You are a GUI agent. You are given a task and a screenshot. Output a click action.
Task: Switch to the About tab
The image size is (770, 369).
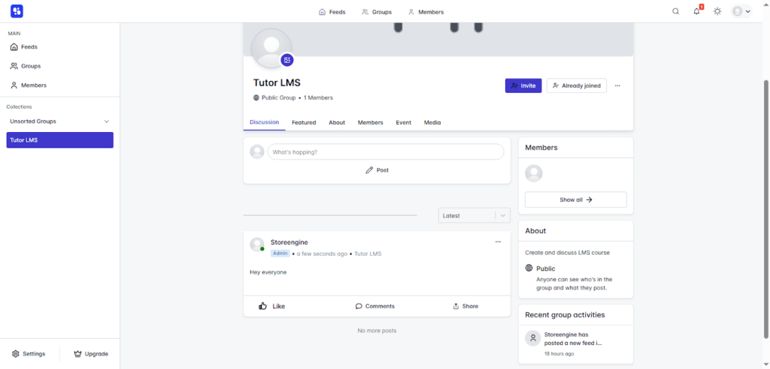coord(337,122)
